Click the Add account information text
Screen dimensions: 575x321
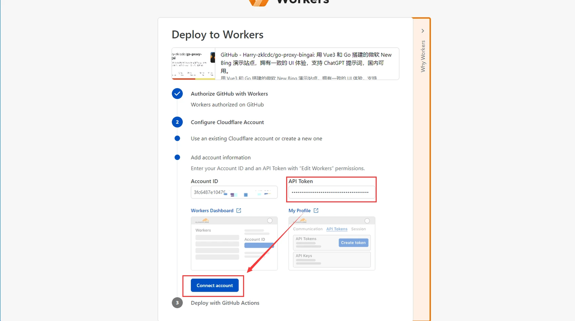pos(220,158)
